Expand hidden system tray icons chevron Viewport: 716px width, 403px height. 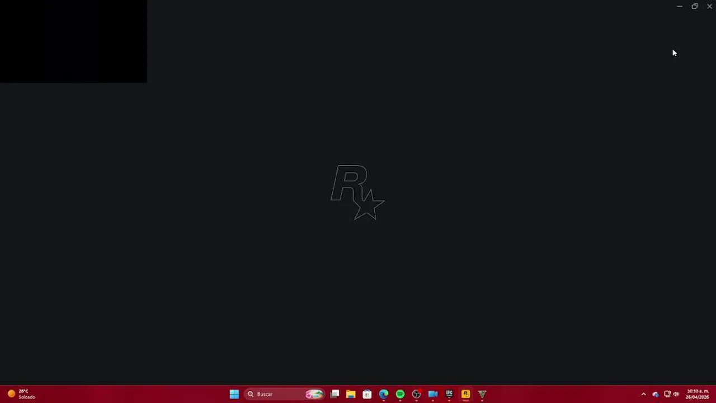[x=643, y=394]
